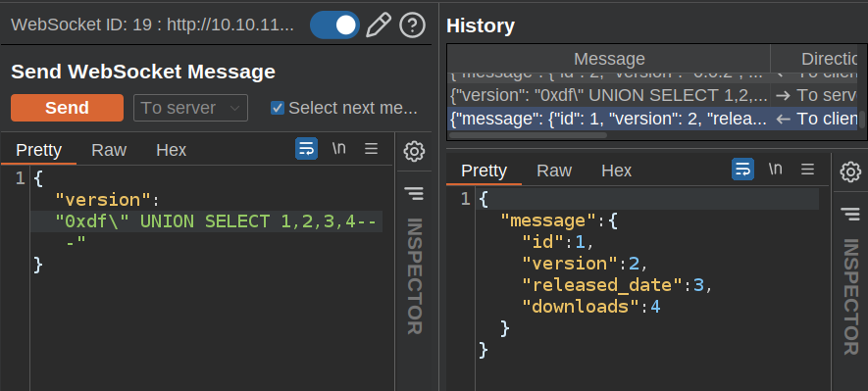Image resolution: width=868 pixels, height=391 pixels.
Task: Toggle \n characters in history viewer
Action: [x=776, y=170]
